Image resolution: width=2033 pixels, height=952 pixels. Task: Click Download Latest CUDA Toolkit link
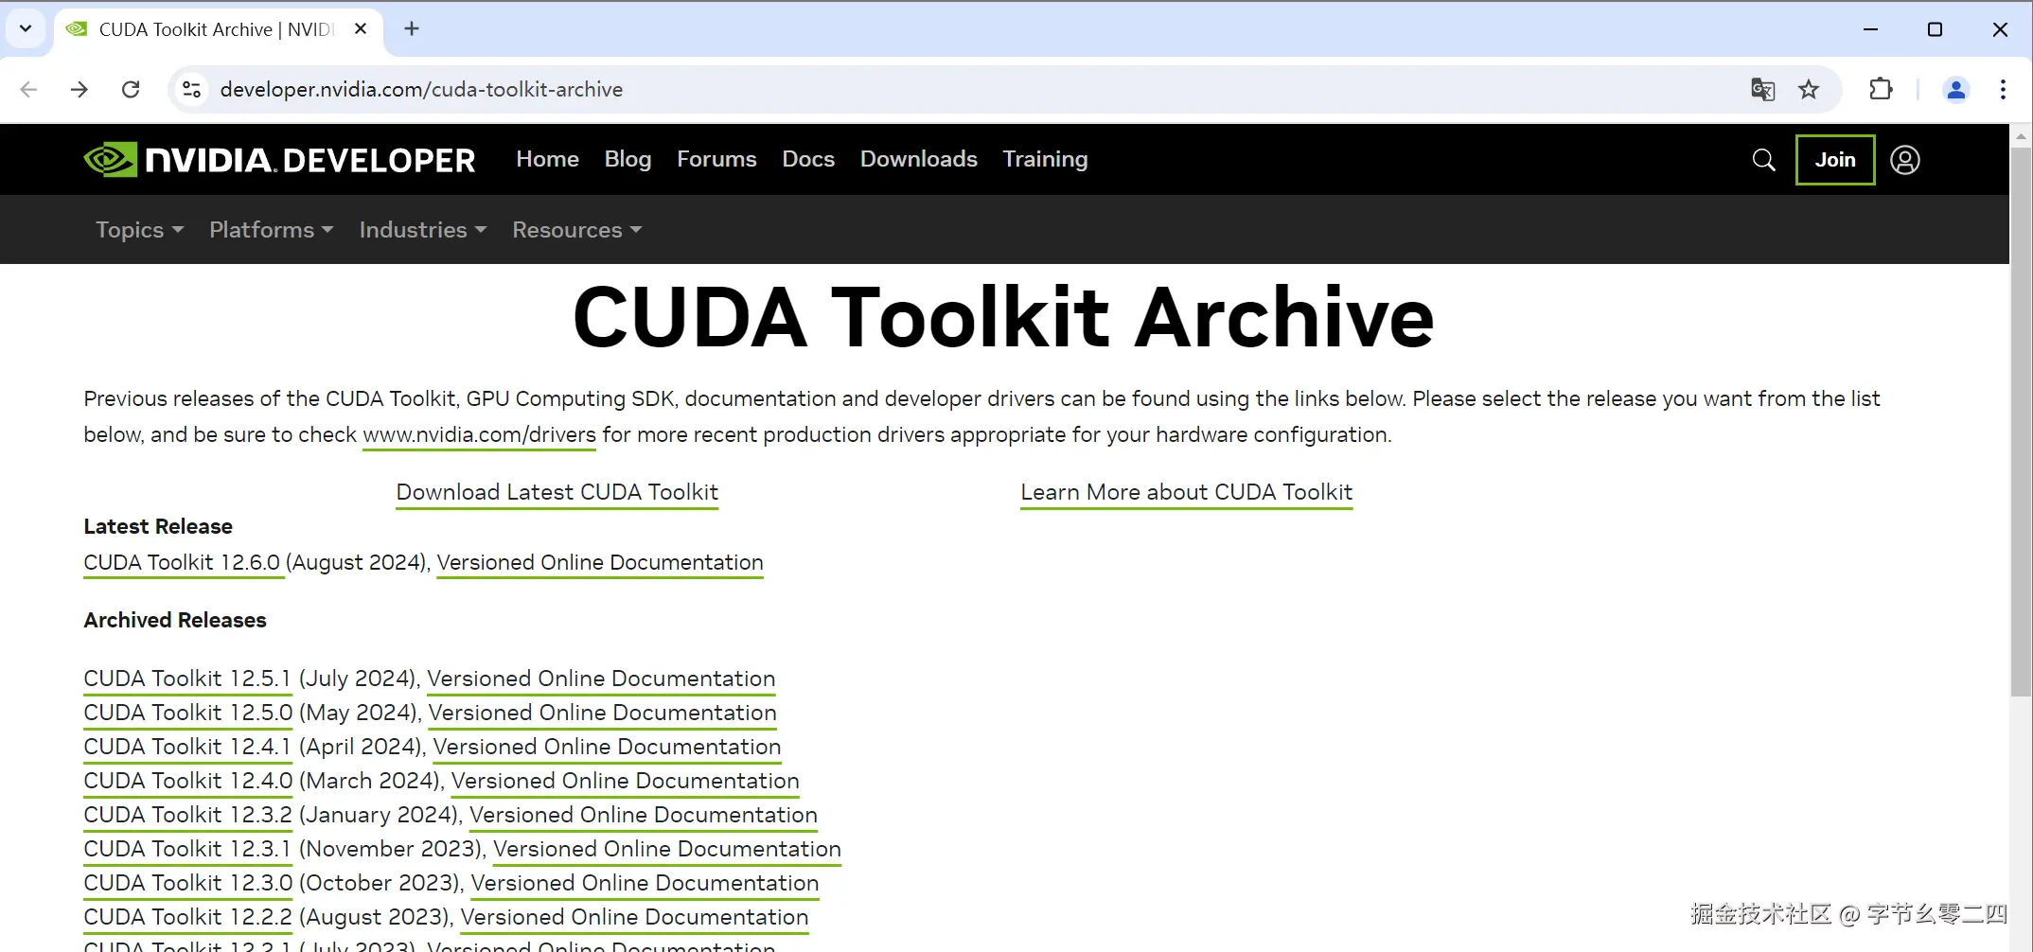[557, 492]
